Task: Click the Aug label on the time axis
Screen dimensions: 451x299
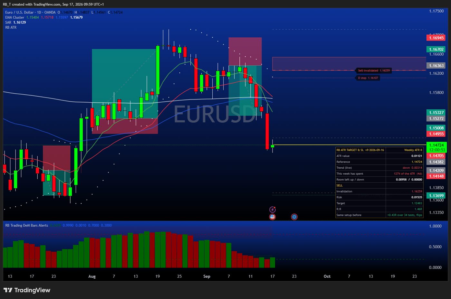Action: [x=92, y=276]
